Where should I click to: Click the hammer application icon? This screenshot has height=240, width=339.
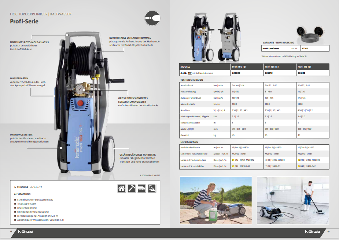(132, 188)
